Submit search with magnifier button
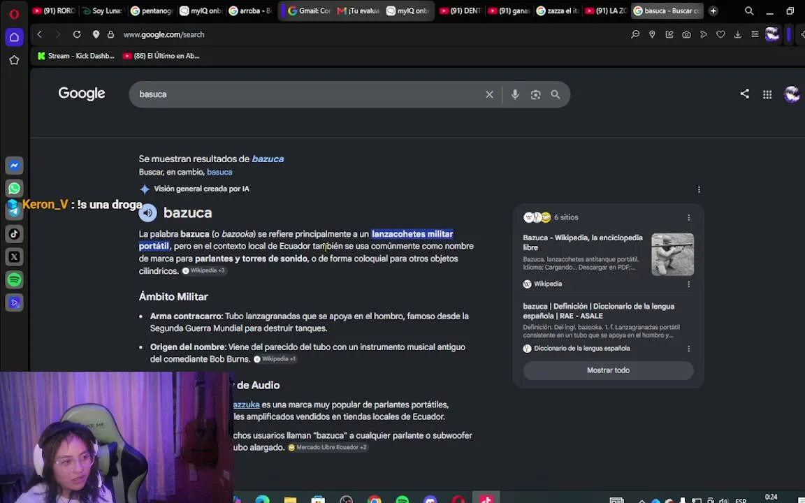805x503 pixels. (x=556, y=94)
